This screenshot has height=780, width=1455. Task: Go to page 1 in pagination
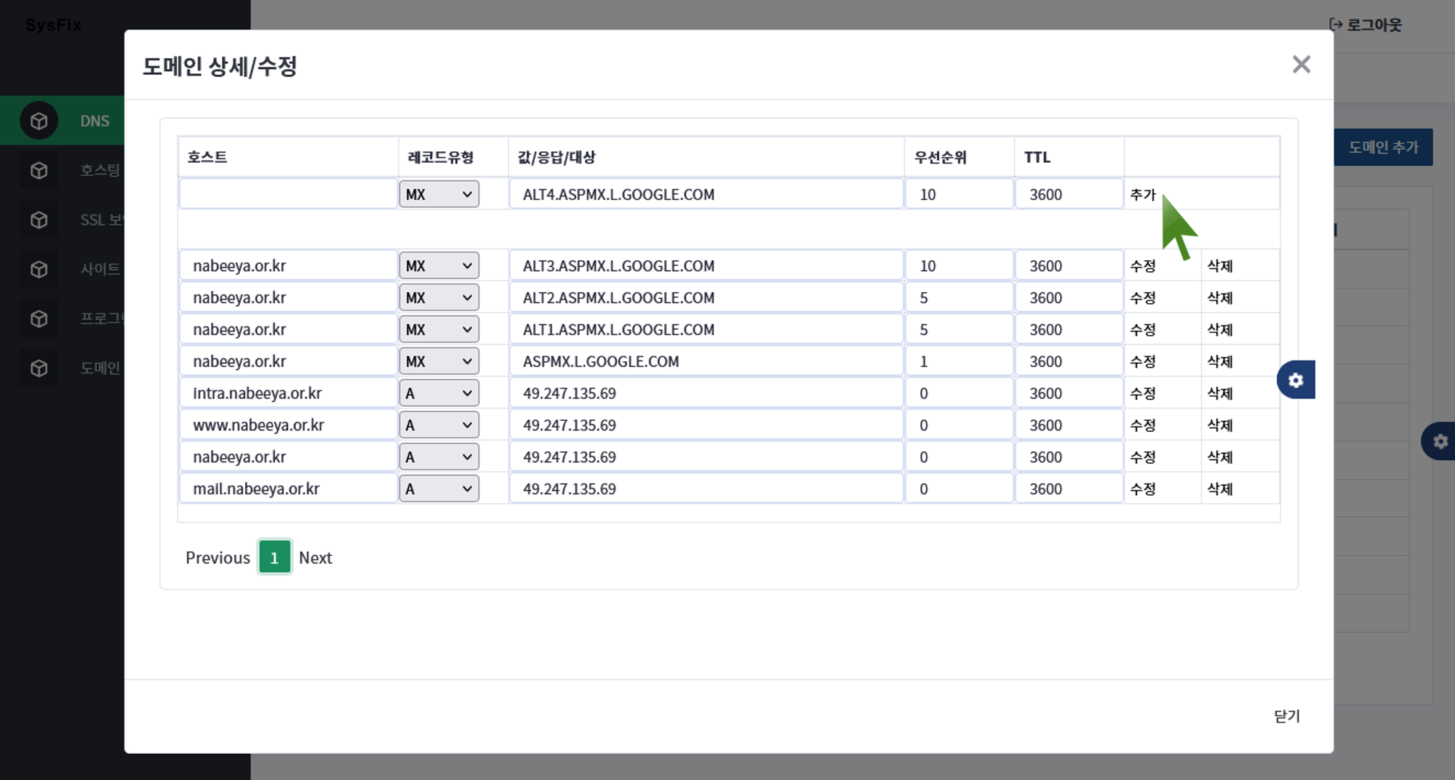pos(274,558)
